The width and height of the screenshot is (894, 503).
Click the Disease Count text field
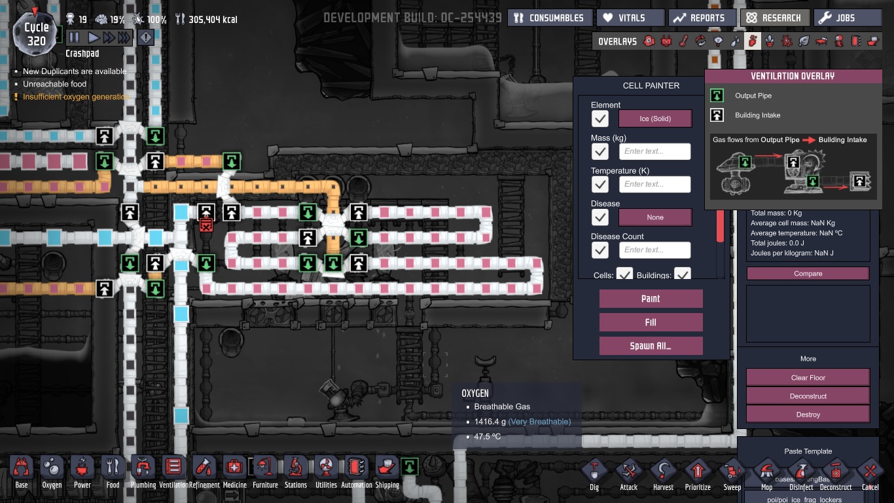[655, 250]
